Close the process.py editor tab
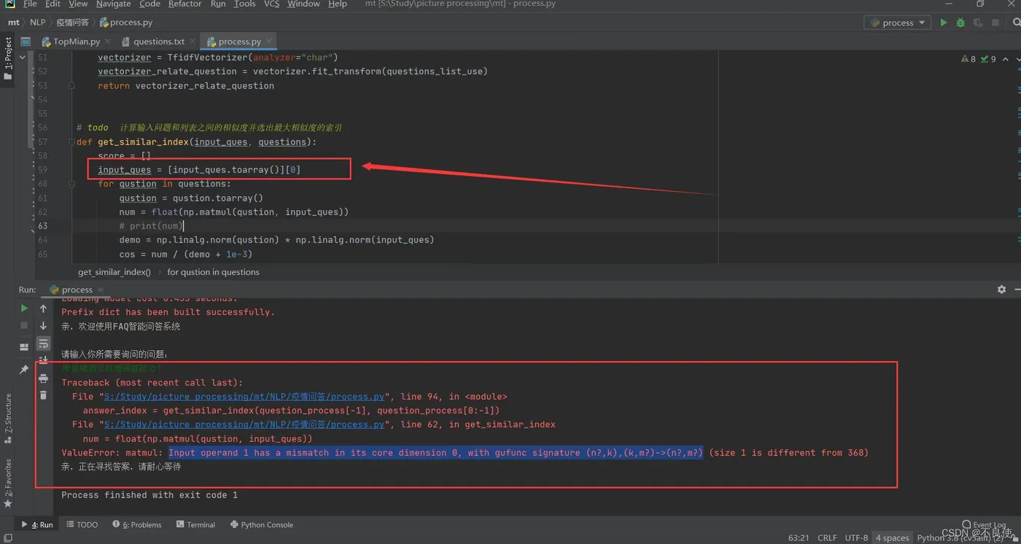This screenshot has height=544, width=1021. 269,41
